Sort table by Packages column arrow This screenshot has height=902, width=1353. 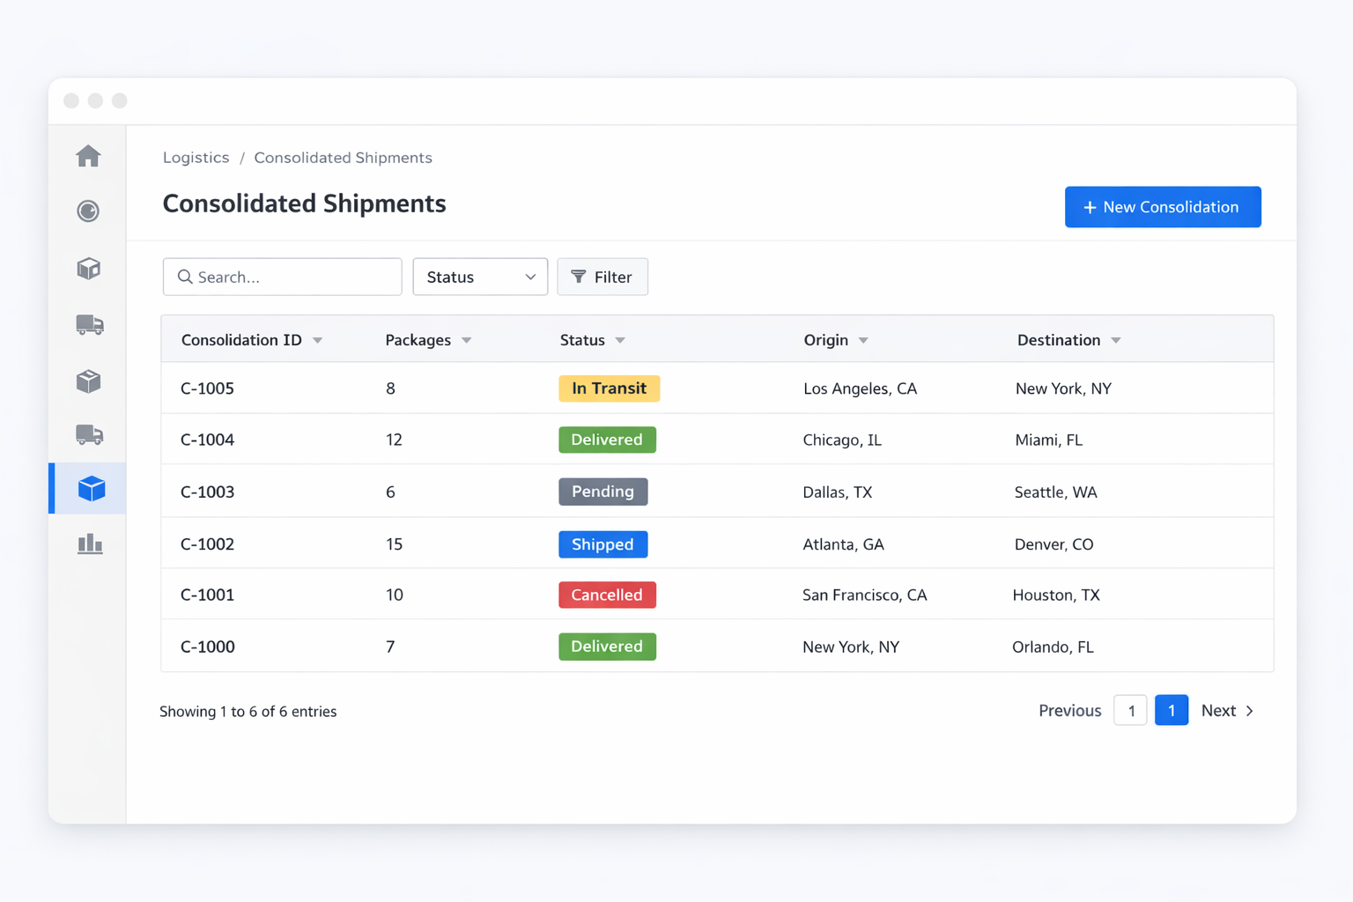pyautogui.click(x=467, y=341)
